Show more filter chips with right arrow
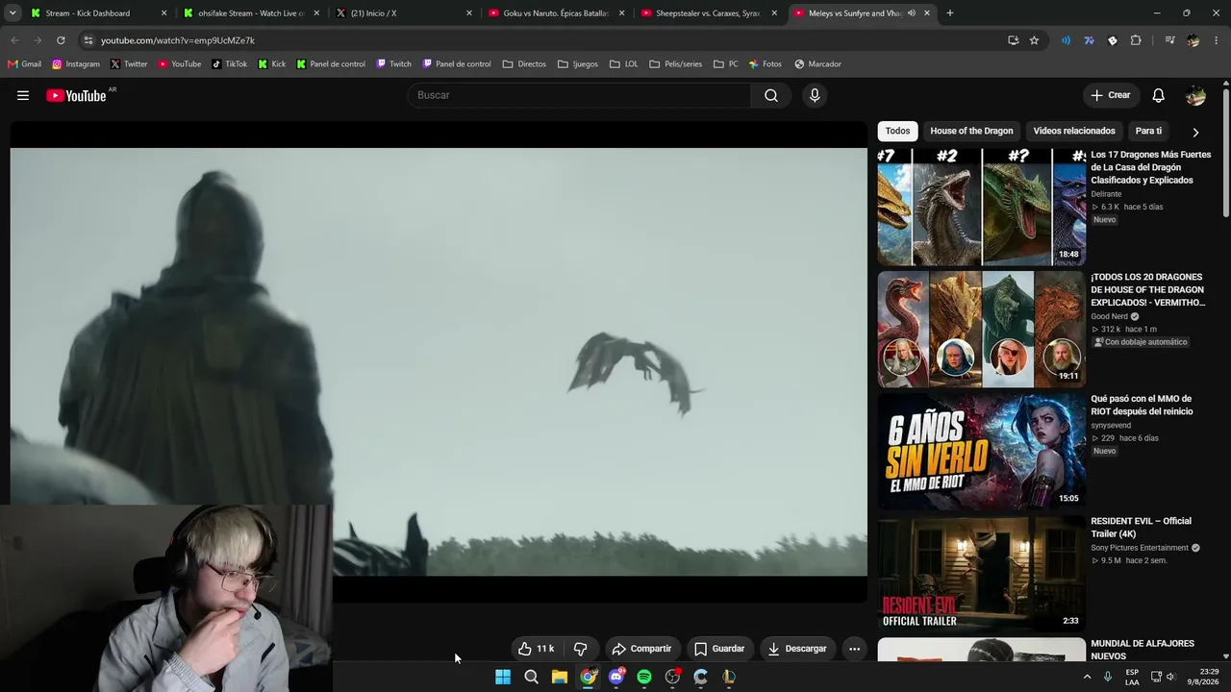Viewport: 1231px width, 692px height. pos(1195,132)
